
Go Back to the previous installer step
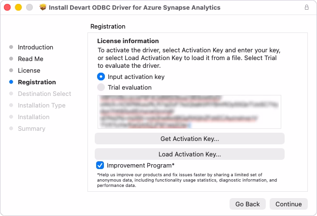(x=247, y=204)
